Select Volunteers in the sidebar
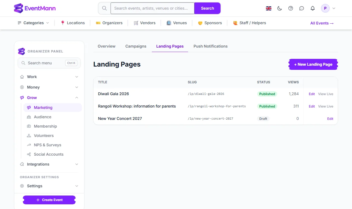 coord(53,136)
